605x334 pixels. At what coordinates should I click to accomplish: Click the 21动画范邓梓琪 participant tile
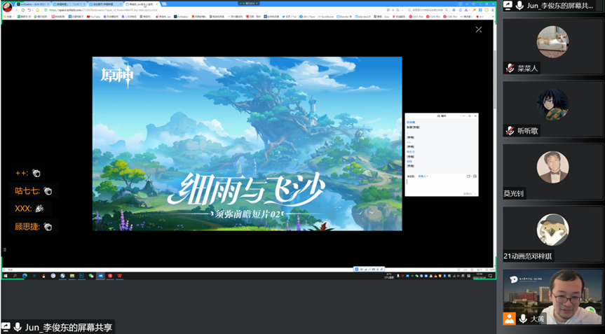tap(552, 235)
